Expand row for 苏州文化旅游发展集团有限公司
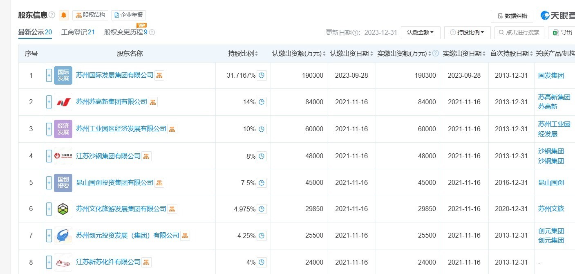This screenshot has height=274, width=575. click(x=49, y=209)
